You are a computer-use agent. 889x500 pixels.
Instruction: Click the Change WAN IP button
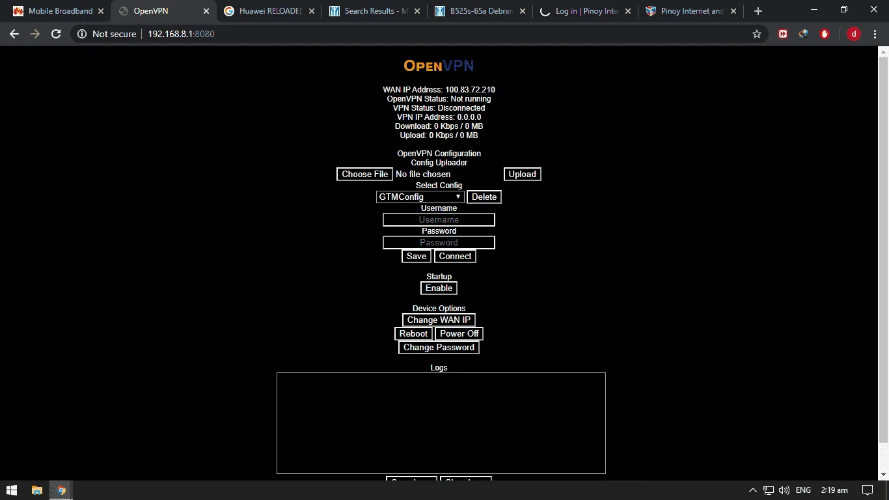pyautogui.click(x=439, y=320)
